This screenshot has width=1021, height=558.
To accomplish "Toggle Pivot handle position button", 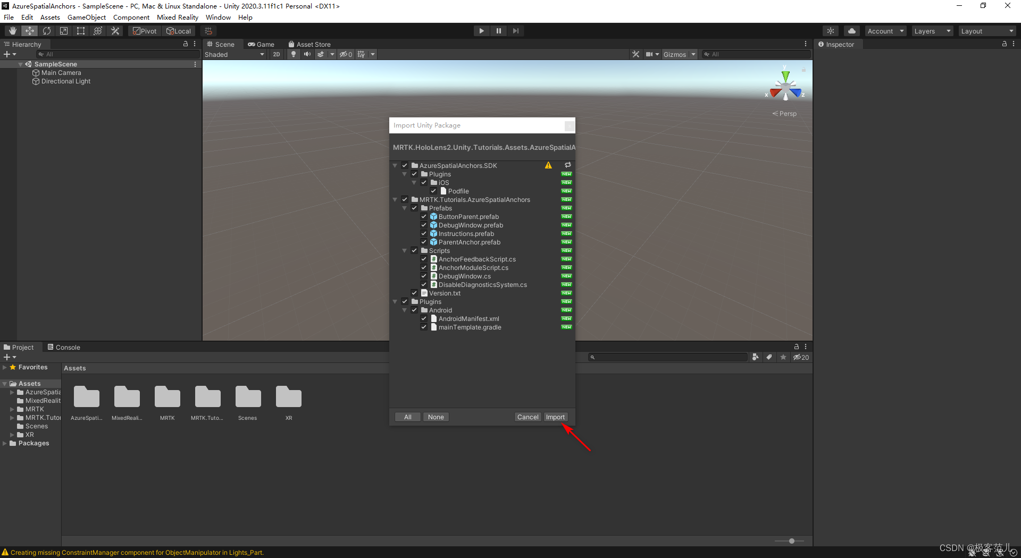I will pos(145,31).
